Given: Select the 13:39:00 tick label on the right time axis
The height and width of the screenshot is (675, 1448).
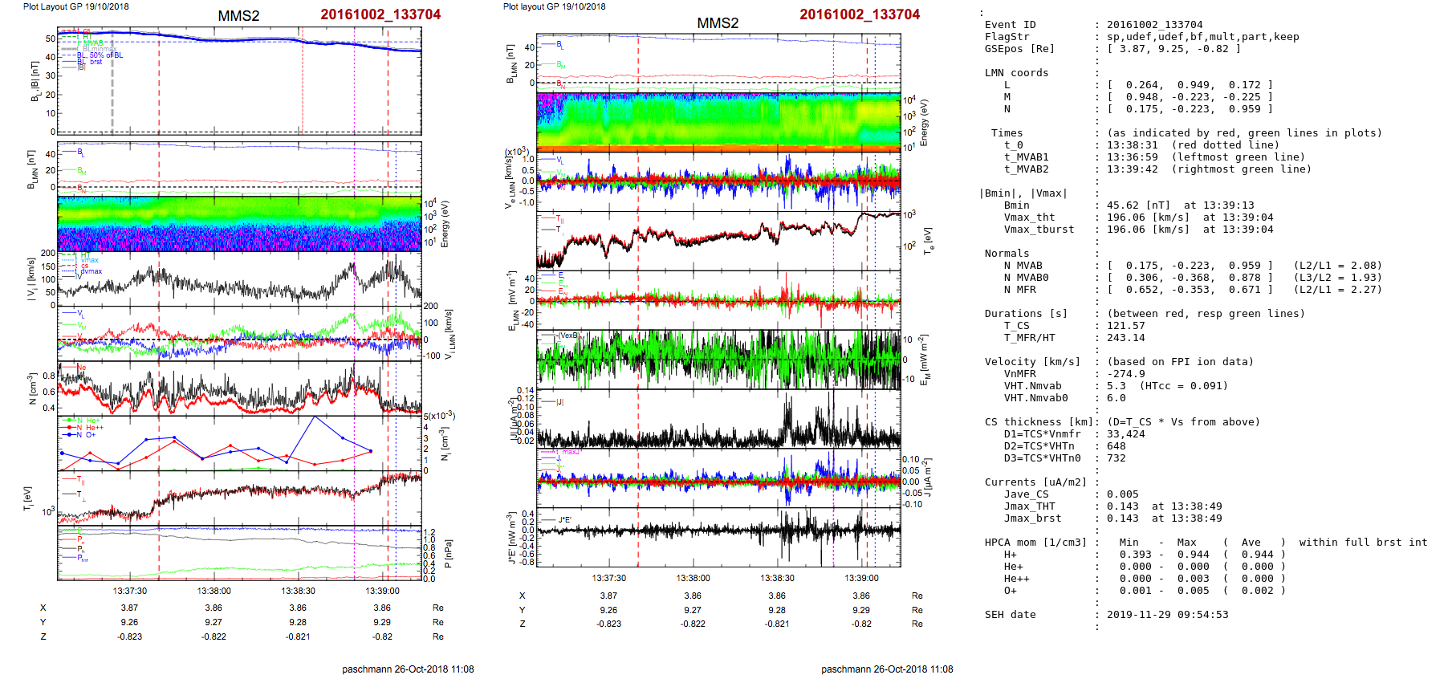Looking at the screenshot, I should coord(861,578).
